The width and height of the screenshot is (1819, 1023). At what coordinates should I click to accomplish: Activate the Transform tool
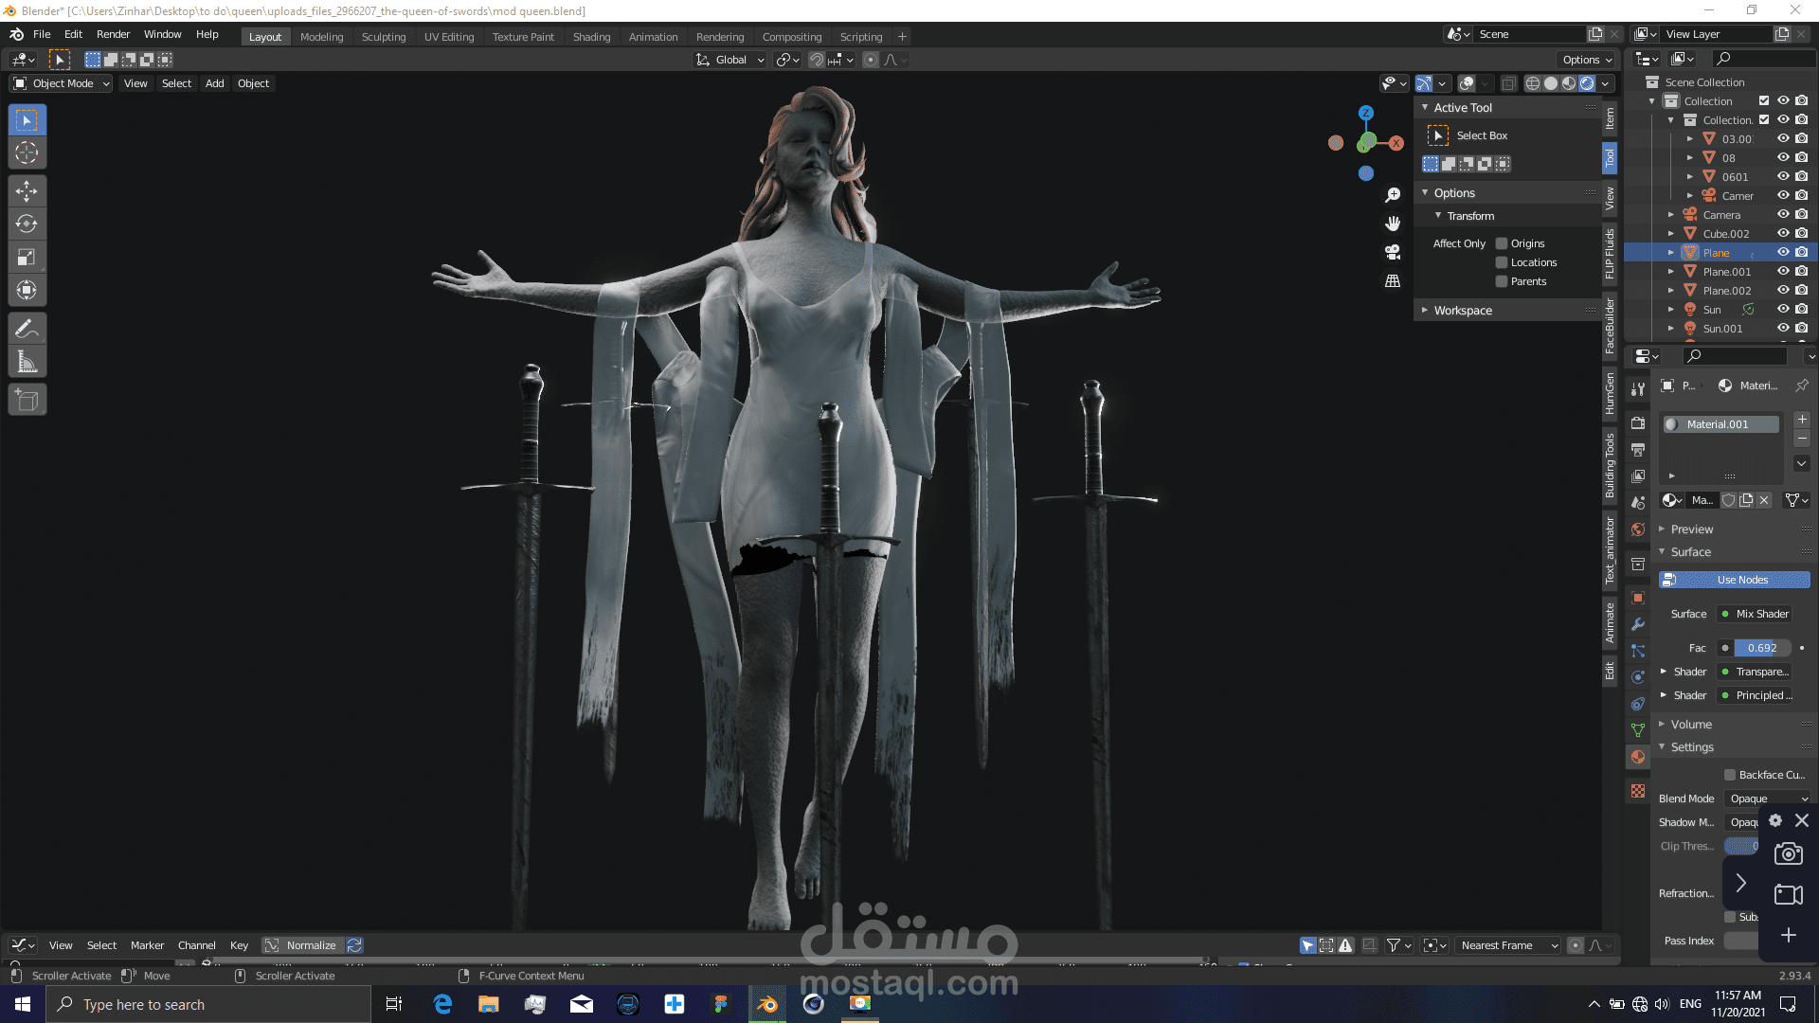27,291
